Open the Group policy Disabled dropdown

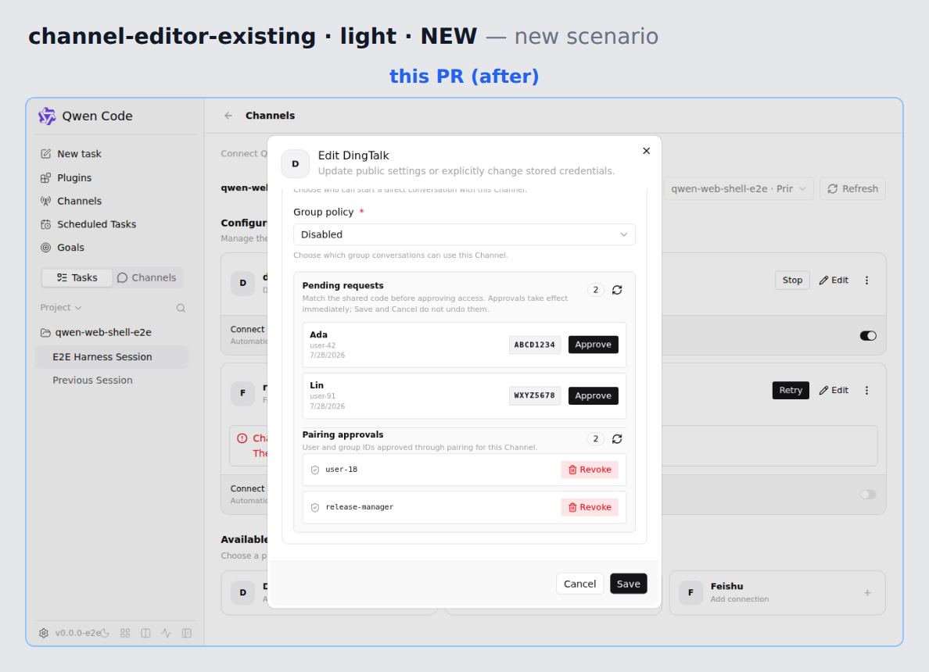point(464,234)
